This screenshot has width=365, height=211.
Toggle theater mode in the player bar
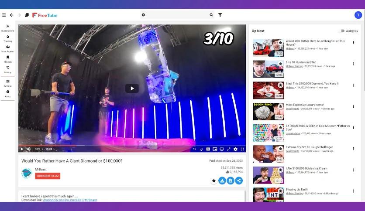point(222,149)
